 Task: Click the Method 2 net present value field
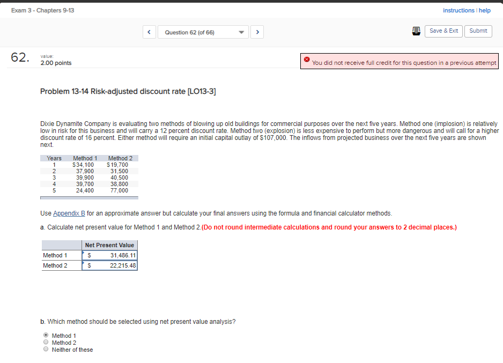[x=110, y=265]
